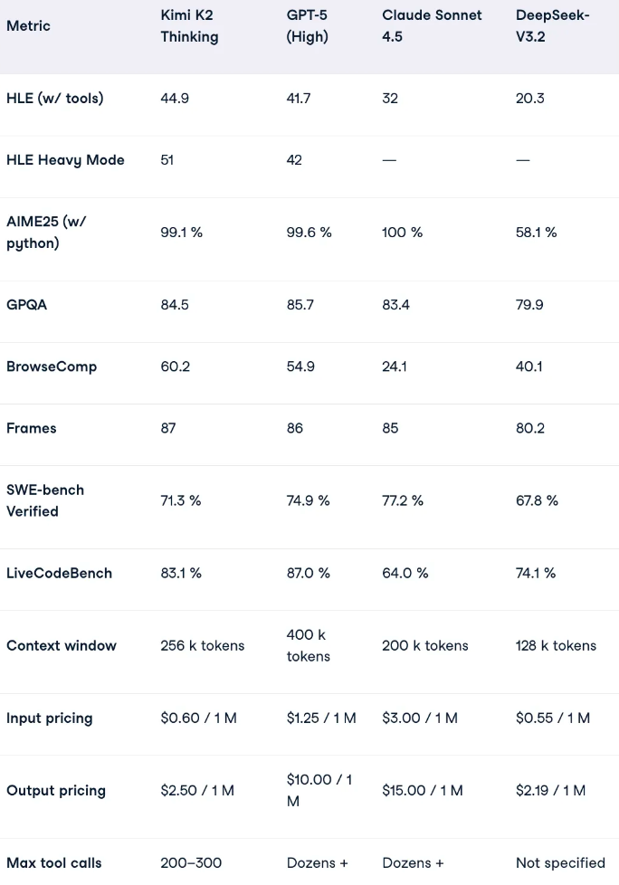The height and width of the screenshot is (885, 619).
Task: Click the LiveCodeBench row label
Action: pyautogui.click(x=60, y=573)
